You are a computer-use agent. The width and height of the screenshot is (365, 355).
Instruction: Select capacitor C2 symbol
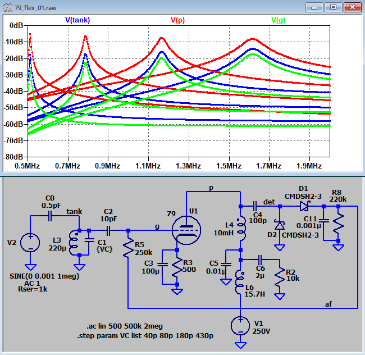click(x=108, y=230)
